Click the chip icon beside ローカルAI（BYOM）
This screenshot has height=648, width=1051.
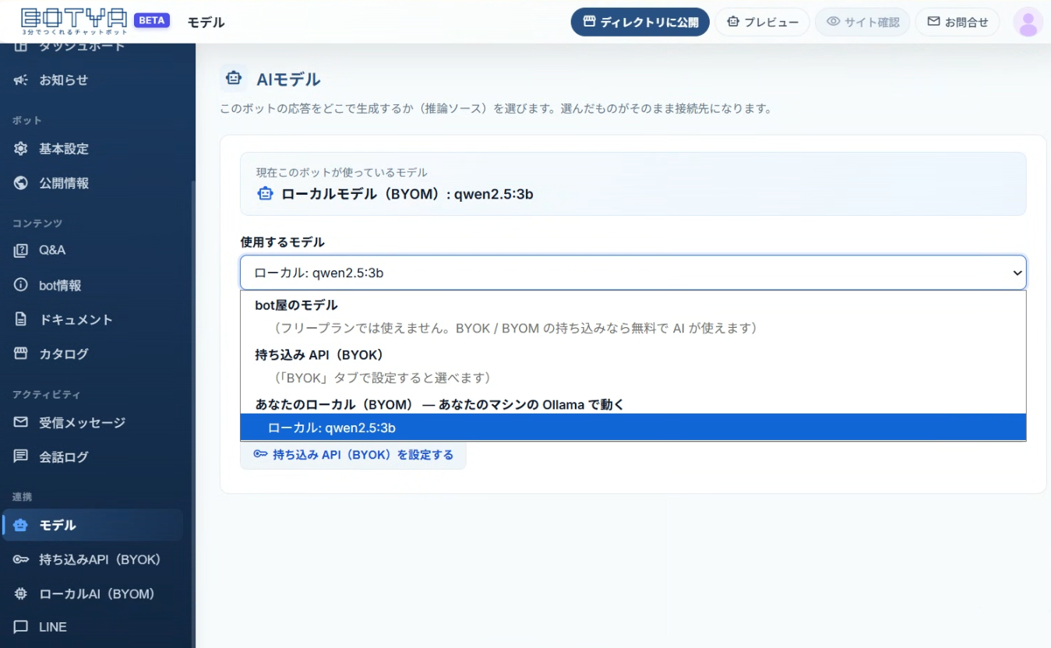pos(21,593)
